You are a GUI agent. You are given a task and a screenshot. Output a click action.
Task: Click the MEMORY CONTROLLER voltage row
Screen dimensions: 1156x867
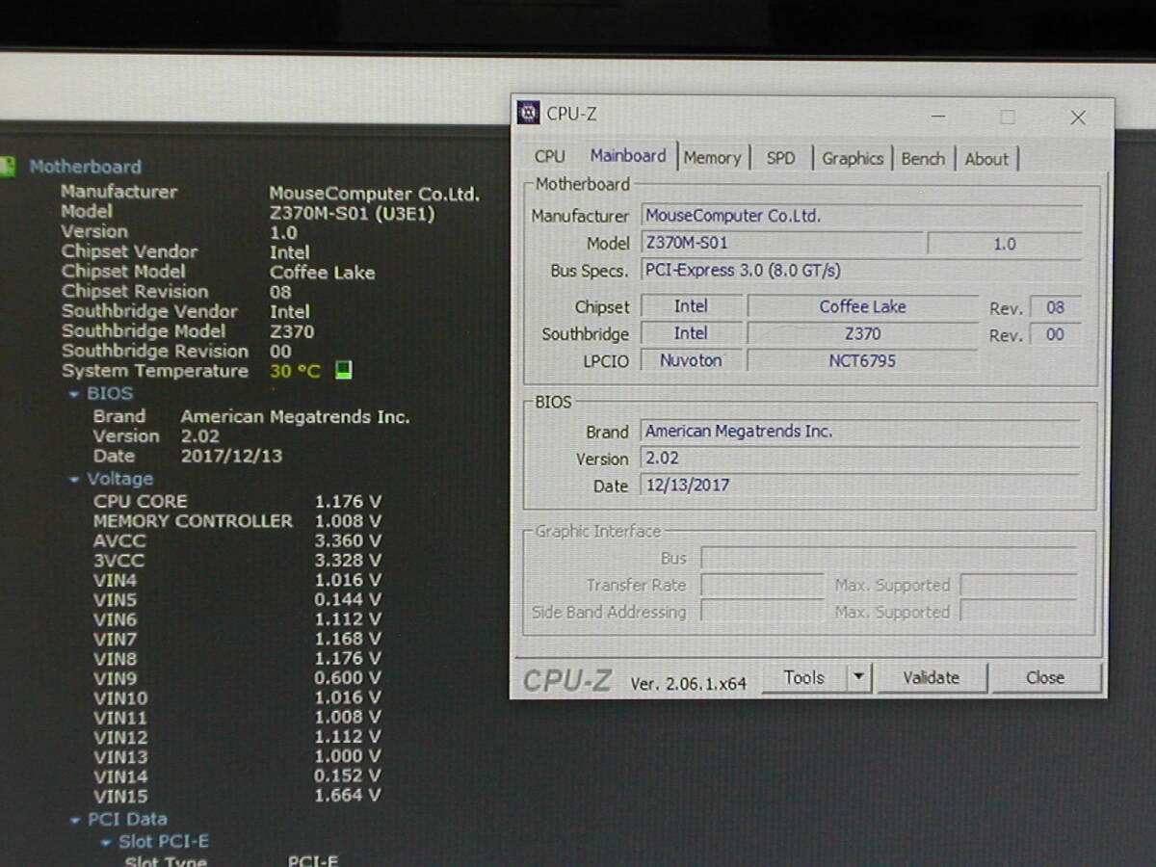[237, 521]
